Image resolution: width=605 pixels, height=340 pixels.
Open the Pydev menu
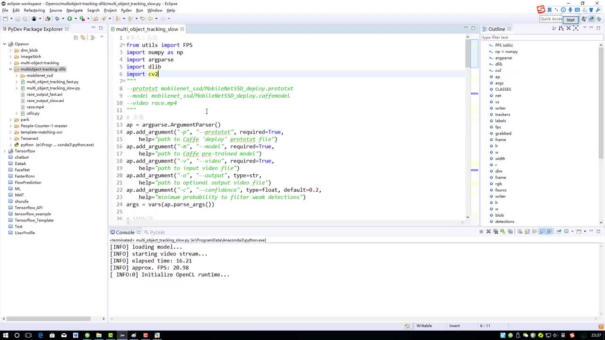126,10
